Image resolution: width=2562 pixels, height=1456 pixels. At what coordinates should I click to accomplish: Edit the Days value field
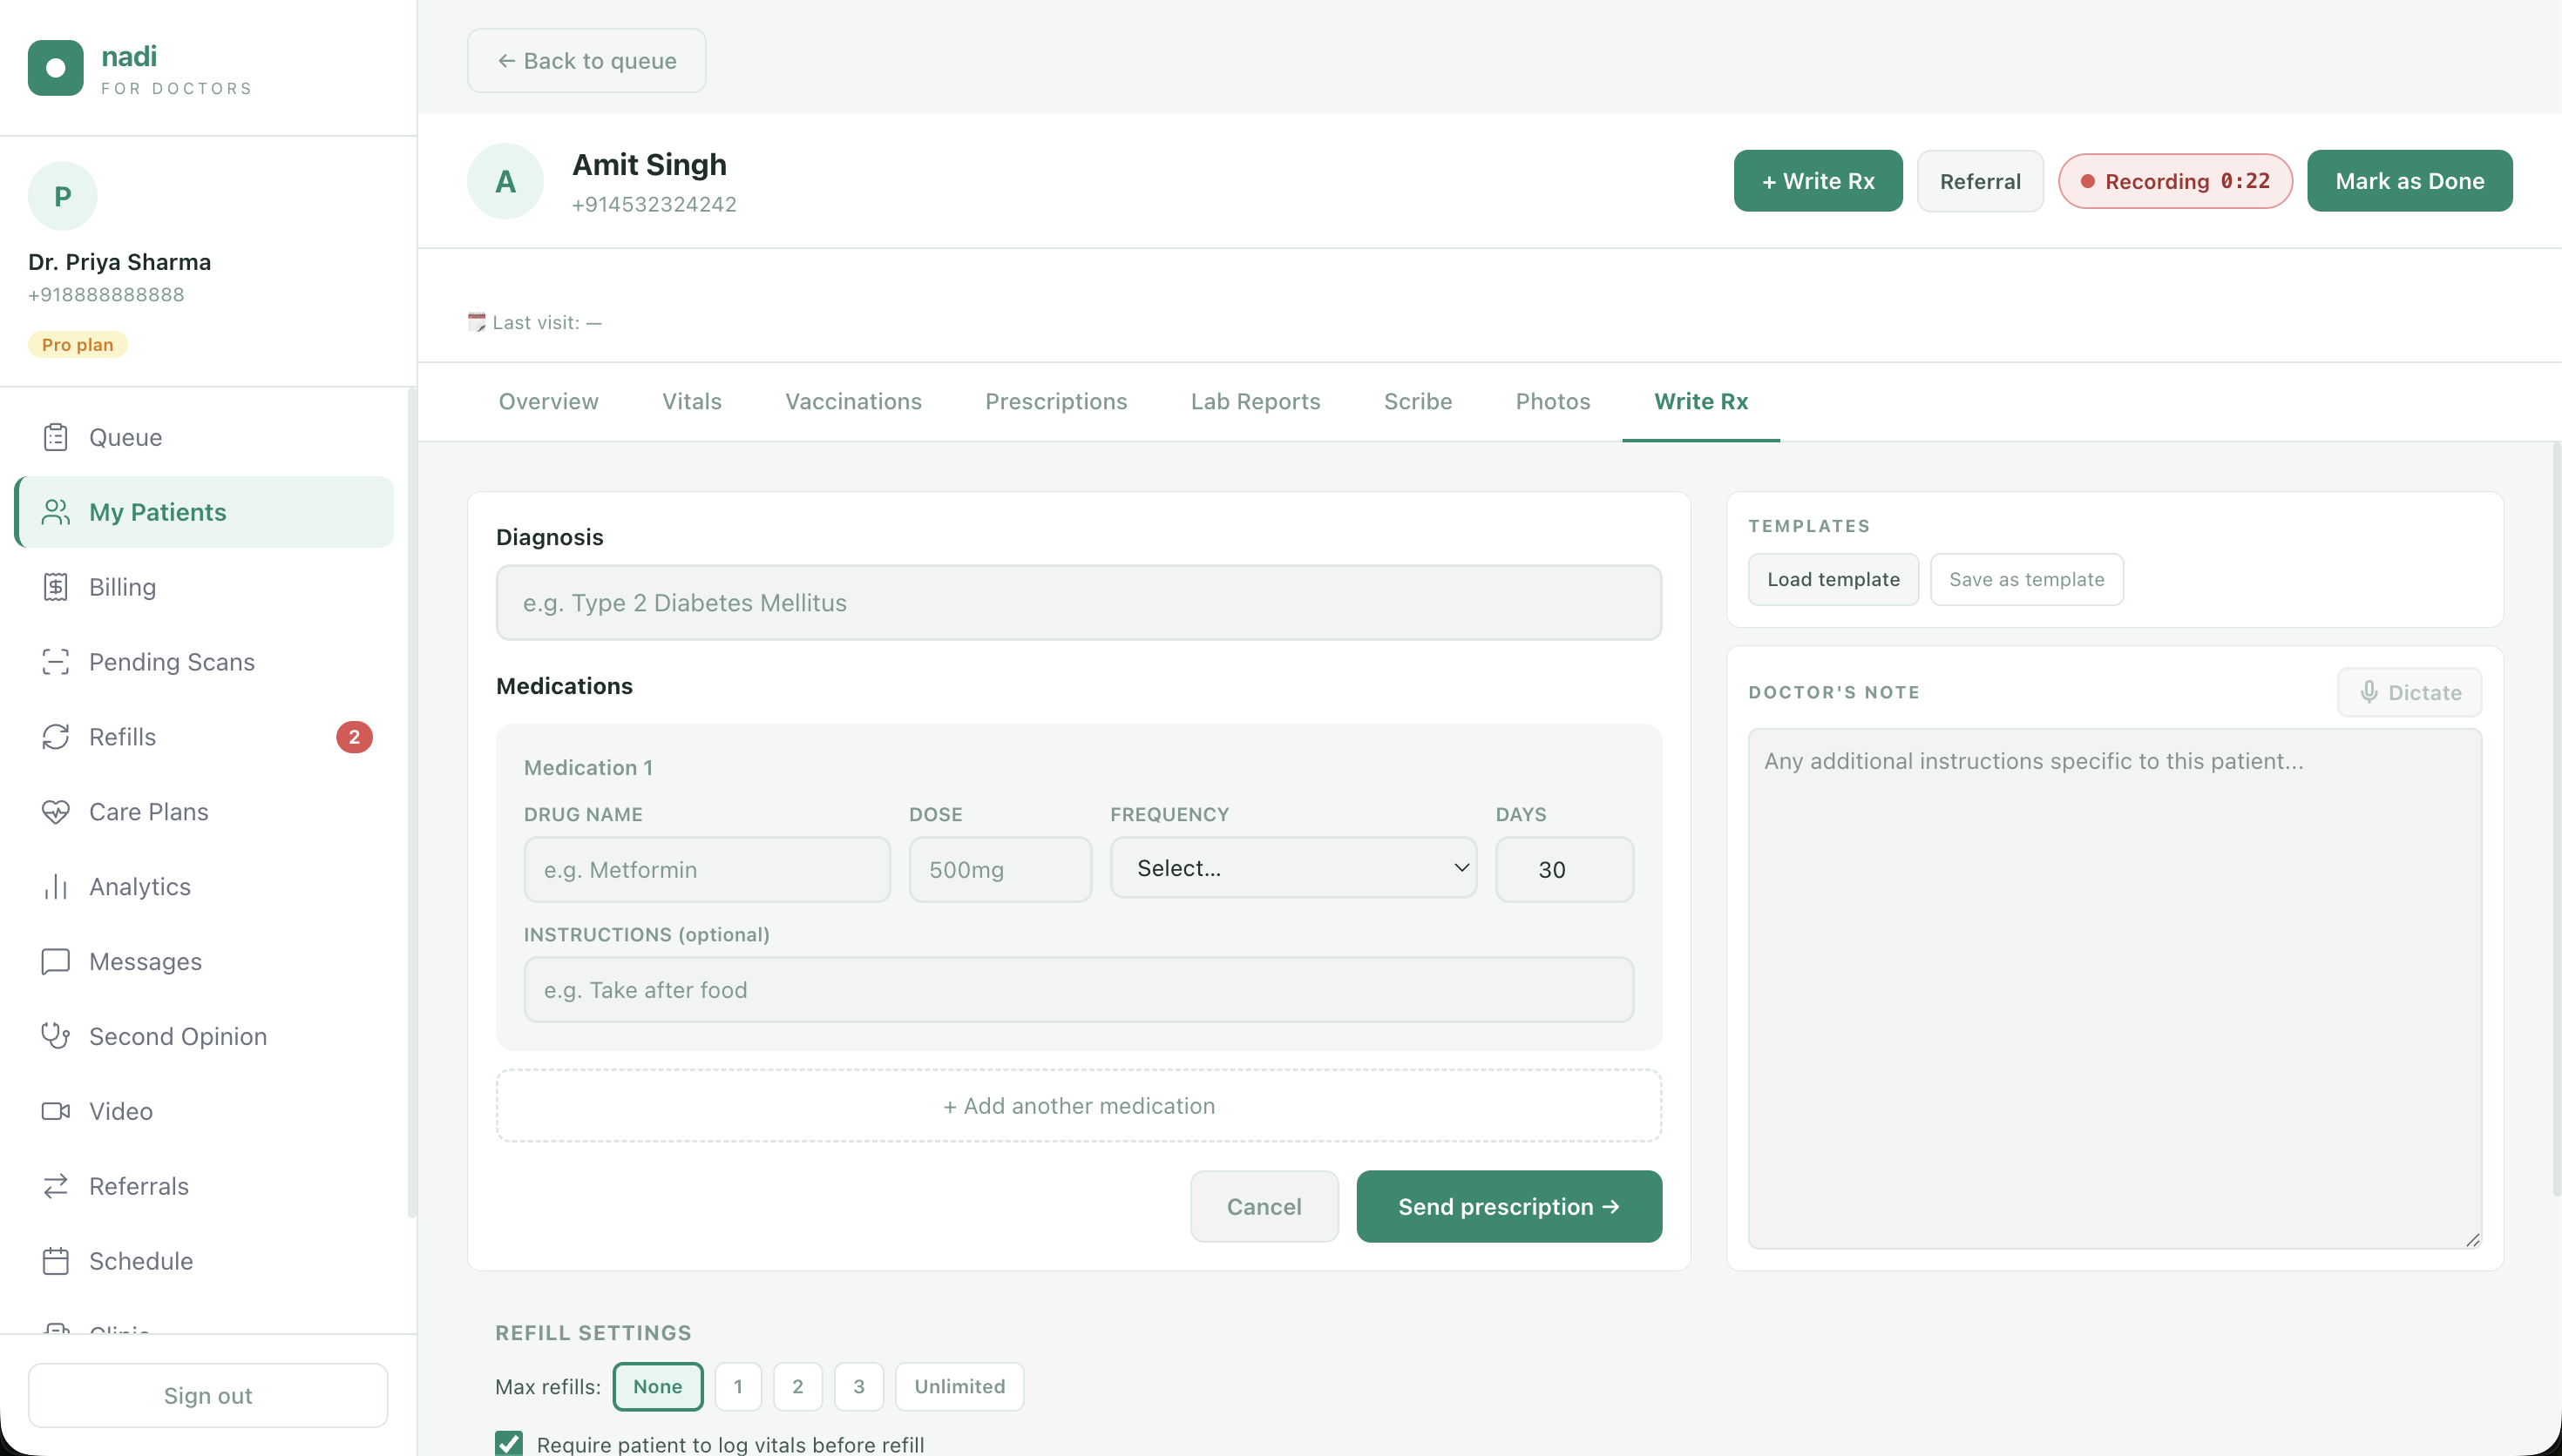(x=1563, y=869)
